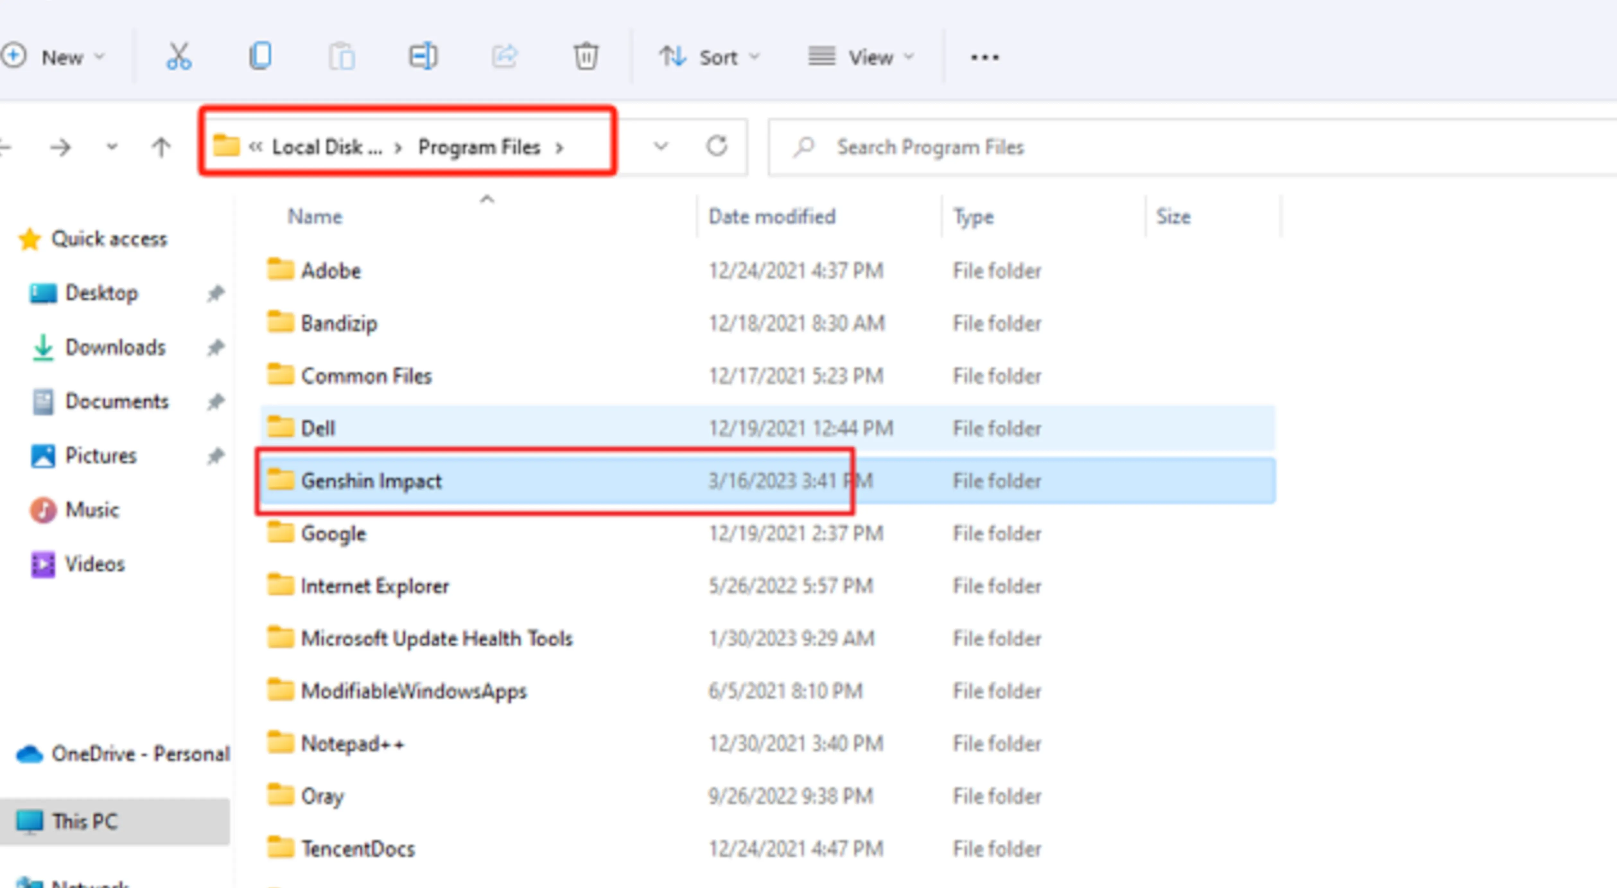Toggle the Name column sort order
This screenshot has width=1617, height=888.
click(315, 216)
